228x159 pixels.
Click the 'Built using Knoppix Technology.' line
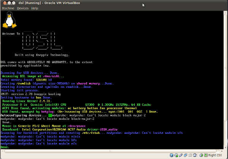coord(42,55)
